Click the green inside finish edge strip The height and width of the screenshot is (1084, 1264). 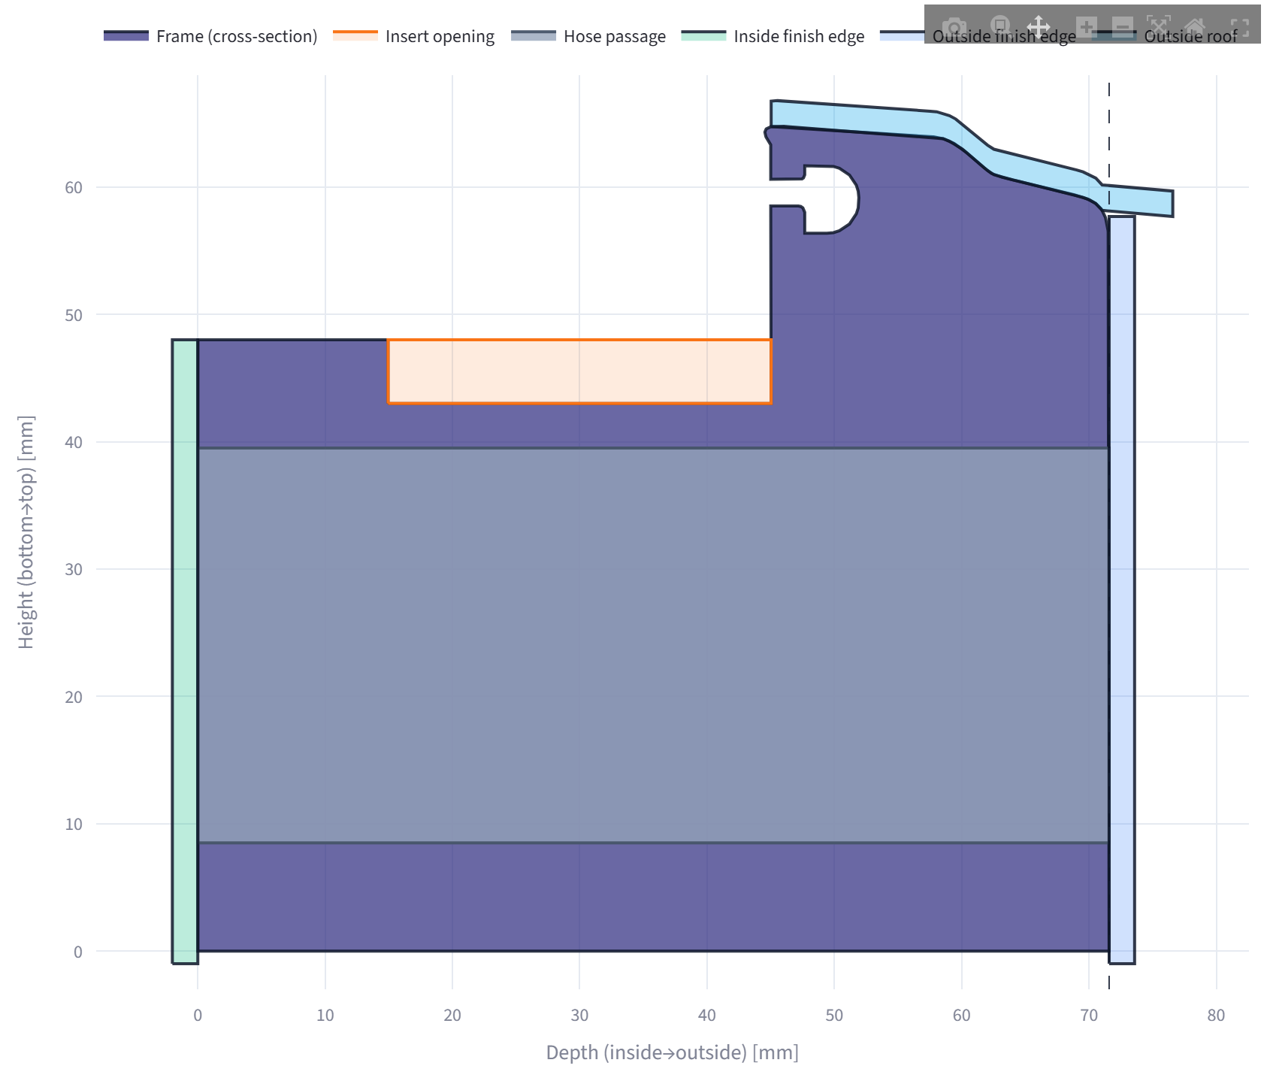pos(185,651)
